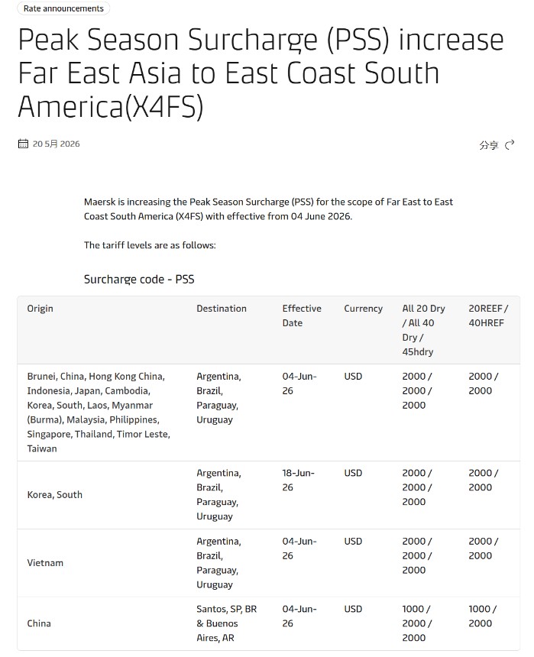
Task: Click the calendar date icon
Action: point(23,144)
